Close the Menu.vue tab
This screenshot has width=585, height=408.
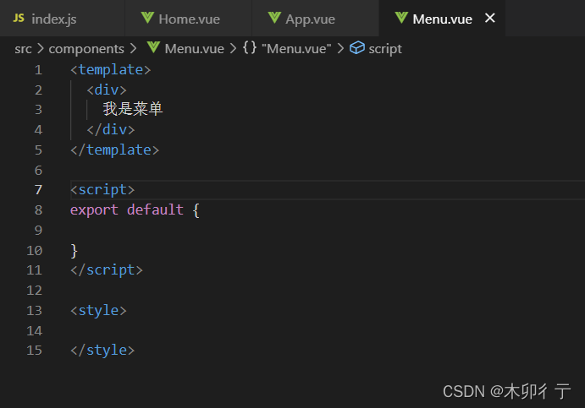point(490,18)
